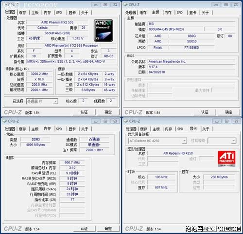This screenshot has width=243, height=234.
Task: Minimize the top-right CPU-Z motherboard window
Action: [216, 5]
